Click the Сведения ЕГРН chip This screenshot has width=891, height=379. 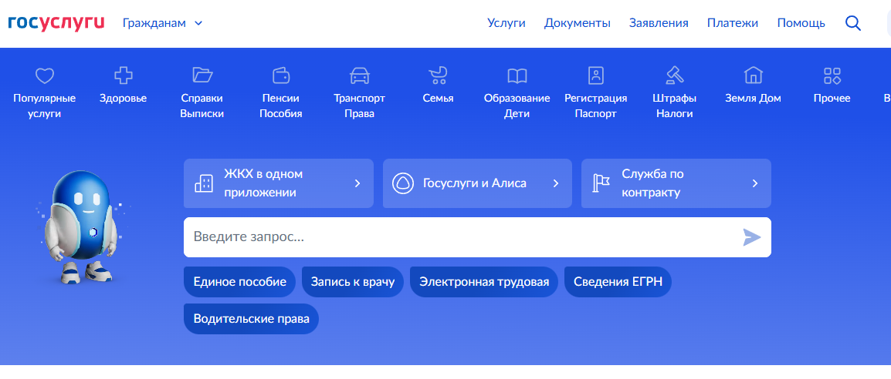click(618, 282)
